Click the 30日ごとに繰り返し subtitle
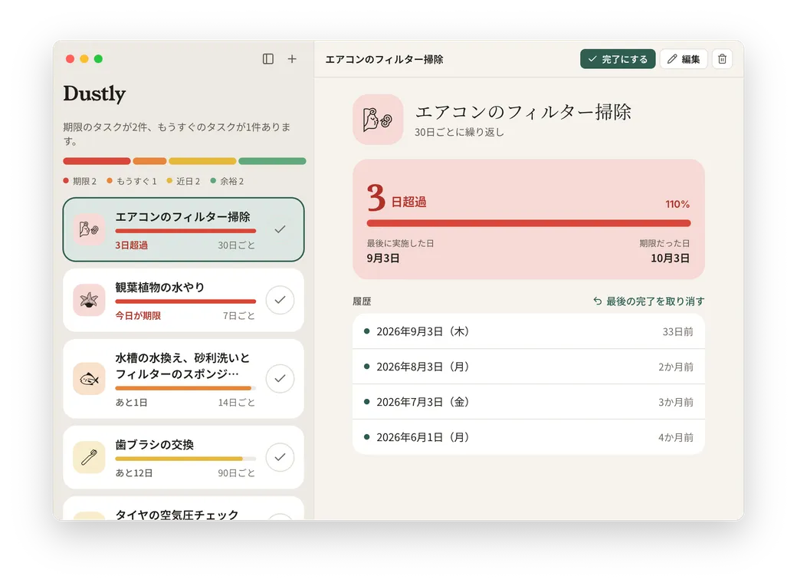Viewport: 797px width, 586px height. (x=459, y=132)
